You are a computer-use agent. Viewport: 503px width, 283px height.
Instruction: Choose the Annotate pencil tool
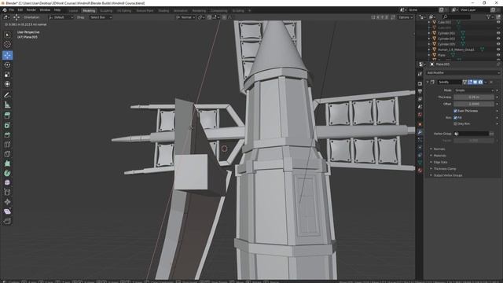[7, 95]
